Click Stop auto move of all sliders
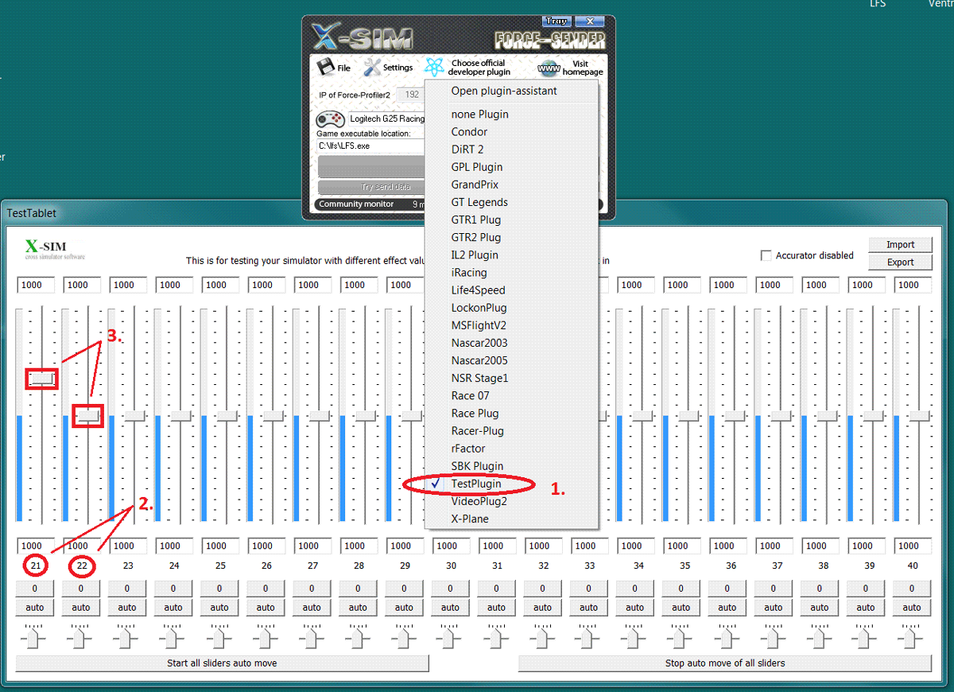 pos(725,663)
